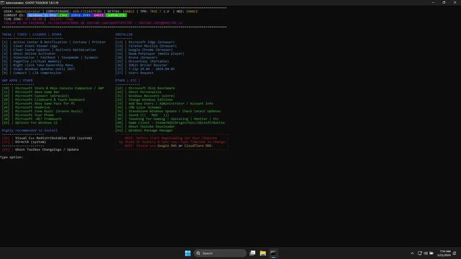Click the Task View taskbar icon
The image size is (461, 259).
click(x=252, y=253)
